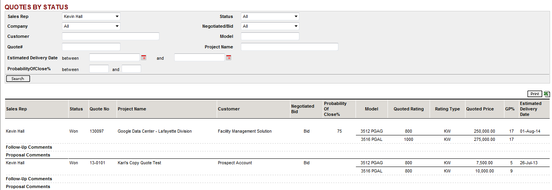
Task: Click the Estimated Delivery start date field
Action: (114, 58)
